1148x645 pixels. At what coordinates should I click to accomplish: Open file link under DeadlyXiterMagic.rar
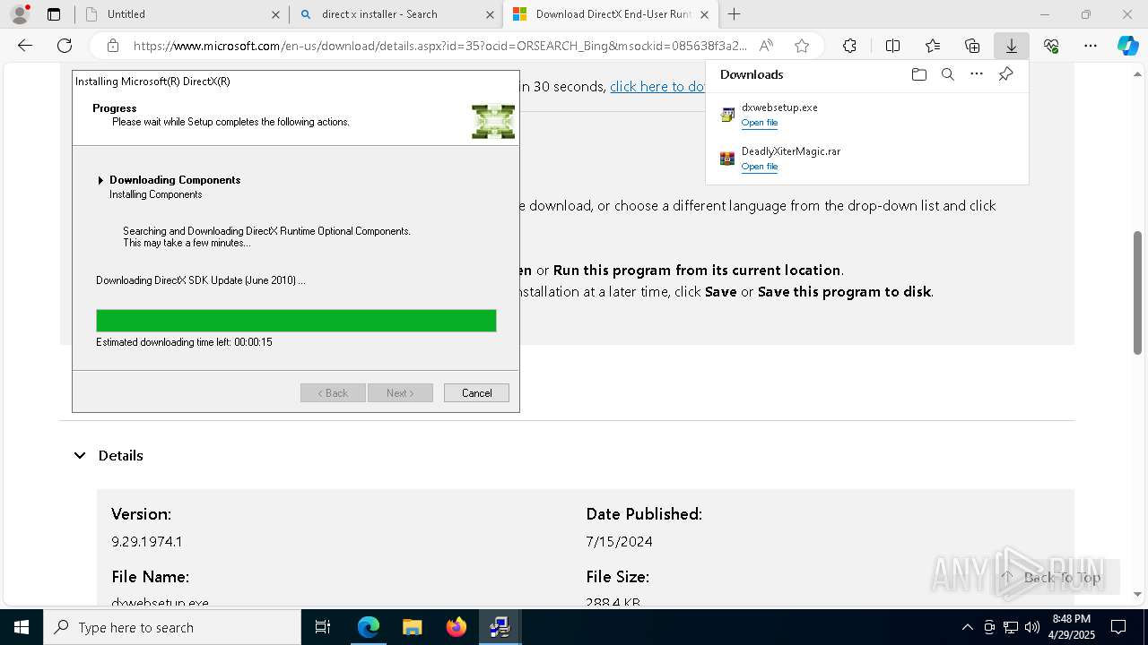point(760,167)
